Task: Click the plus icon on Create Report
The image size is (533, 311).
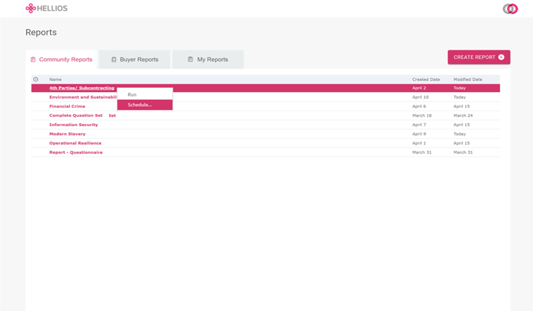Action: pos(501,57)
